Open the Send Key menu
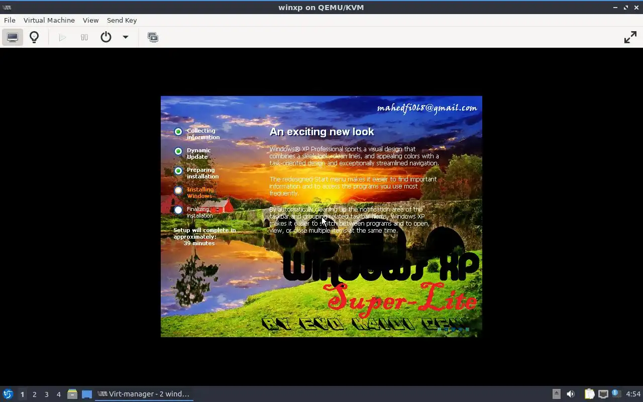This screenshot has width=643, height=402. [x=122, y=20]
